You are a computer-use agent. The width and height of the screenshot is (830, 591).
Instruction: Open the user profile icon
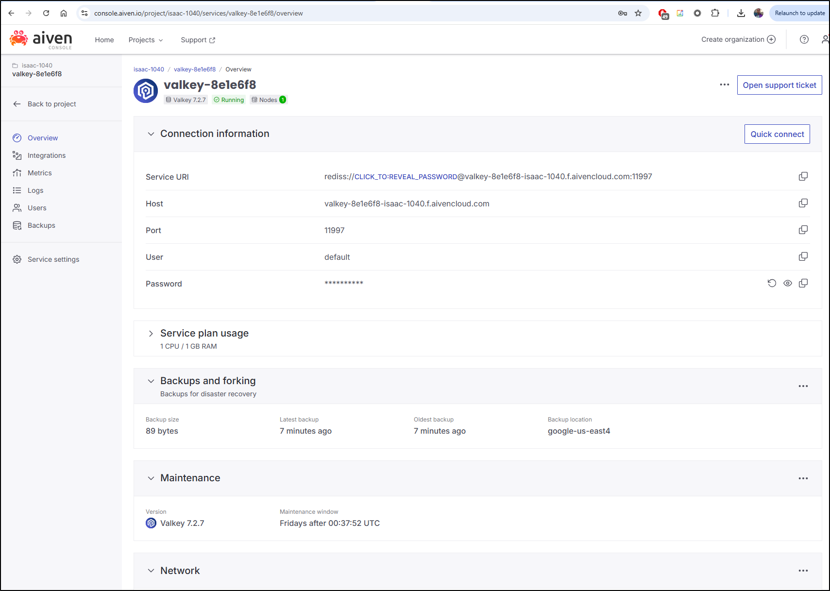[825, 39]
